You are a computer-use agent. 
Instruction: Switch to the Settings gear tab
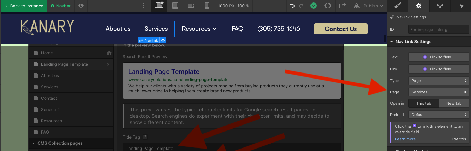tap(419, 6)
